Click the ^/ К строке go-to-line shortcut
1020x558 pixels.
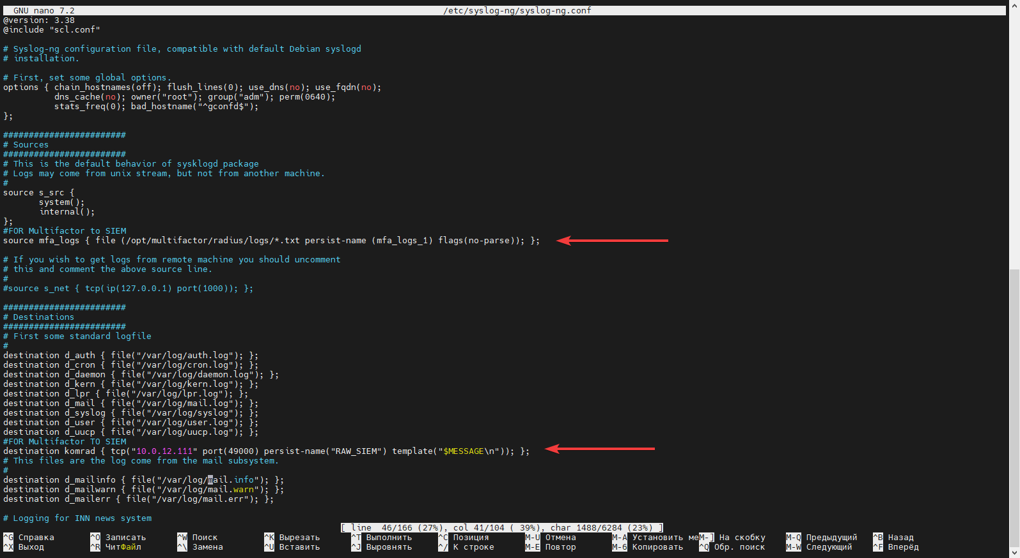click(466, 547)
